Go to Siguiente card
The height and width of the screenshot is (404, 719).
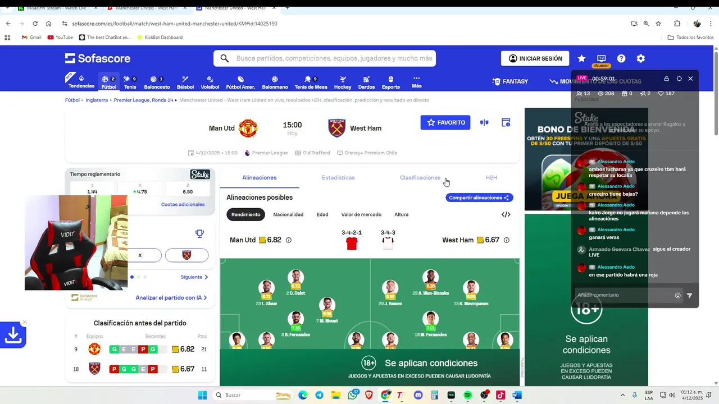194,277
